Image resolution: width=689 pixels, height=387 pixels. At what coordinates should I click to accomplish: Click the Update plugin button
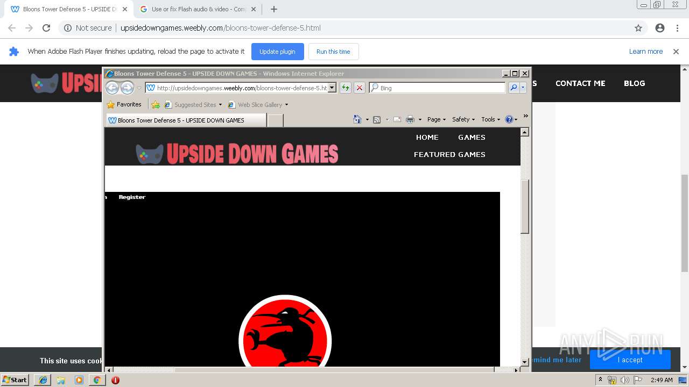pyautogui.click(x=277, y=52)
